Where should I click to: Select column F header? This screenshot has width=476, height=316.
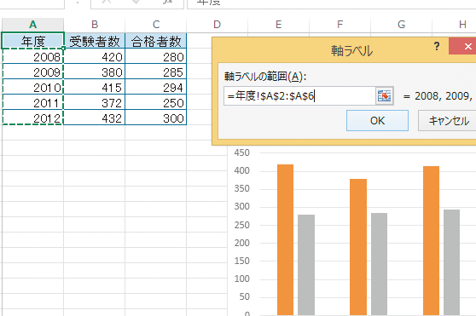[x=340, y=25]
